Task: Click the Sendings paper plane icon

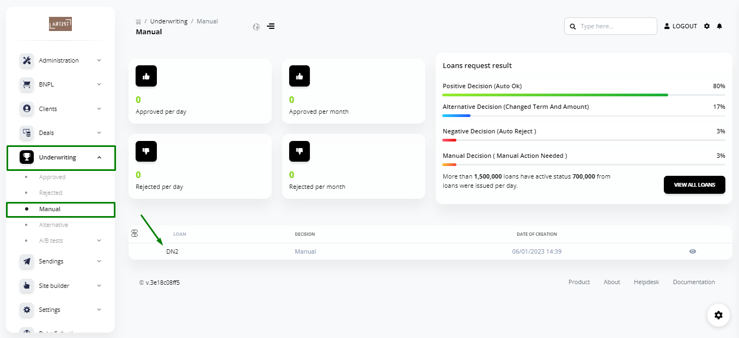Action: point(27,261)
